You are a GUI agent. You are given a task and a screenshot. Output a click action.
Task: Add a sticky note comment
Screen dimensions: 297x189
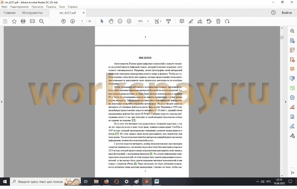tap(182, 21)
